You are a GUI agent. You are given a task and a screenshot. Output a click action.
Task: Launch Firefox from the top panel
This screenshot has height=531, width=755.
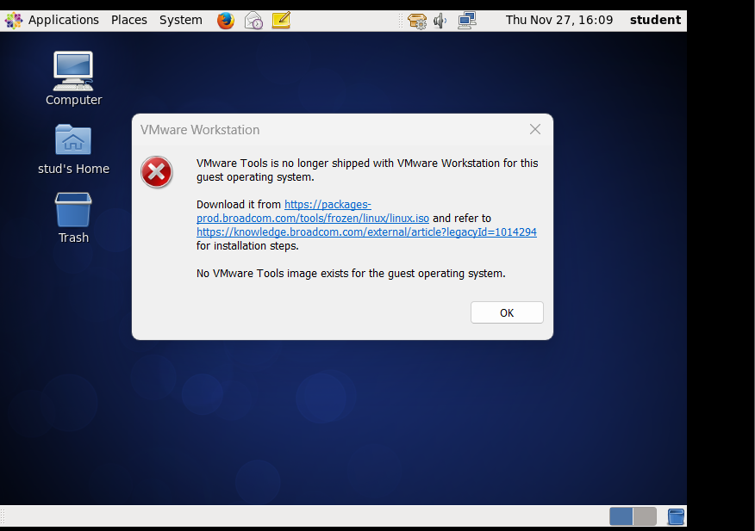[x=225, y=21]
